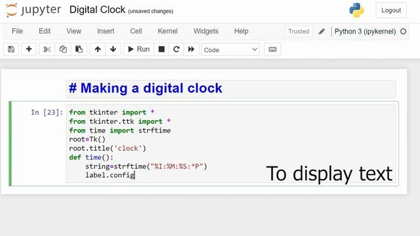The height and width of the screenshot is (236, 420).
Task: Open the Insert menu
Action: (106, 31)
